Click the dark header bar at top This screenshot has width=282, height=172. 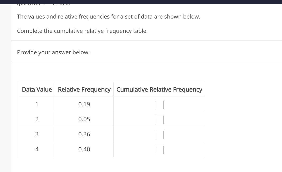point(141,2)
